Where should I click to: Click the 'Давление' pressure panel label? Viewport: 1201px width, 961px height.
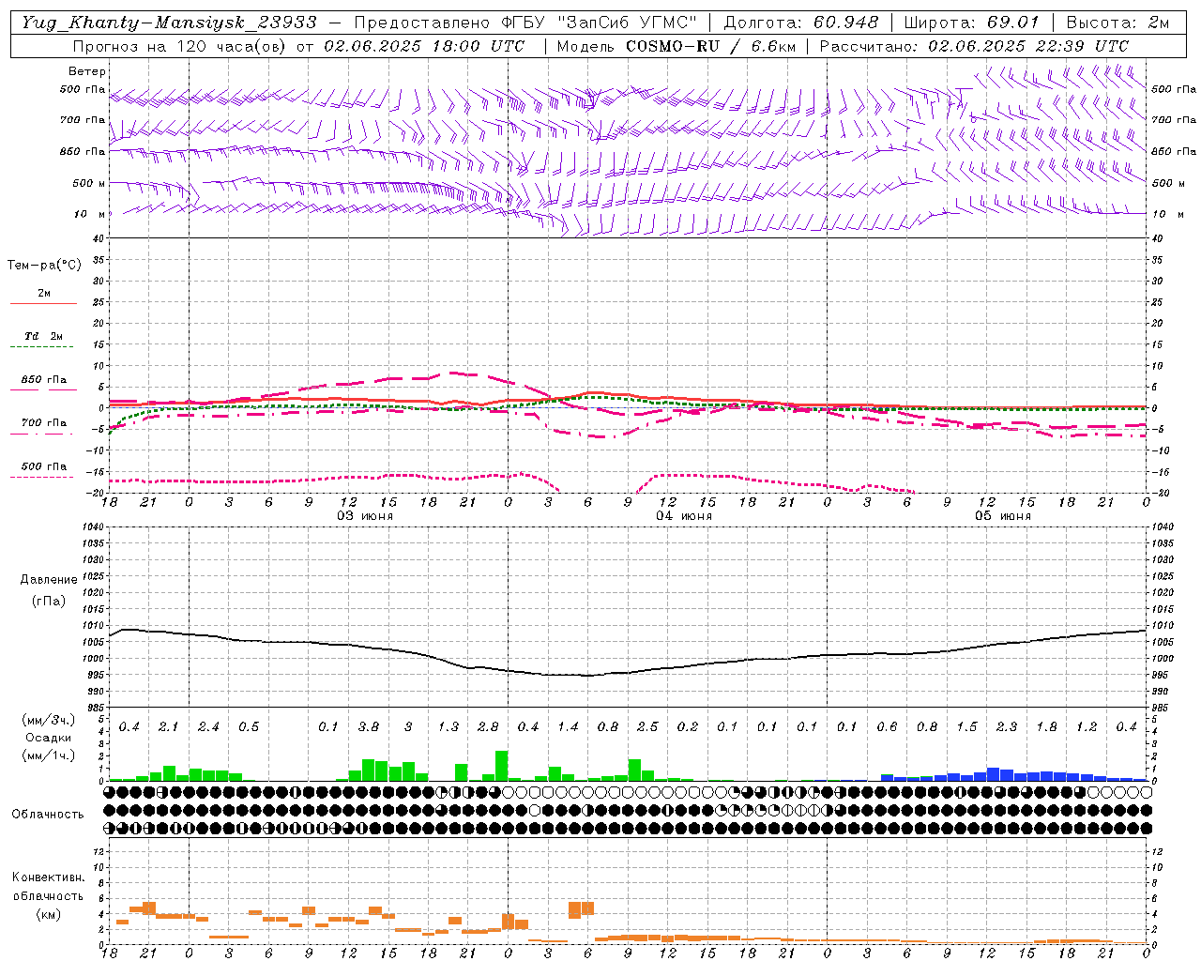pyautogui.click(x=49, y=580)
